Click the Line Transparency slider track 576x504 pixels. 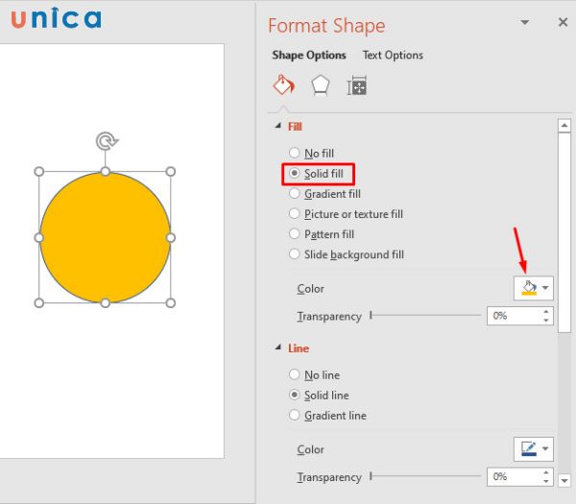click(x=425, y=476)
